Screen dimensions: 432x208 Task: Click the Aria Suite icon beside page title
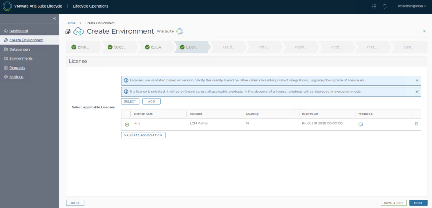(180, 31)
